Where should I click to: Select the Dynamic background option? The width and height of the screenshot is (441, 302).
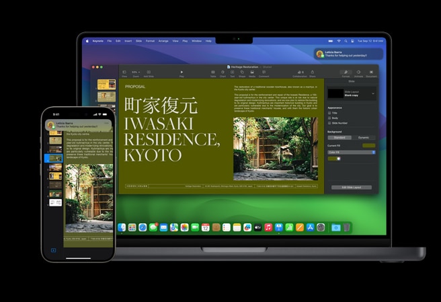click(x=364, y=138)
